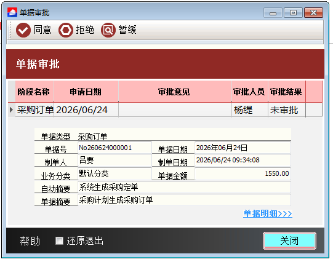Click the 单据日期 field 2026年06月24日
Viewport: 333px width, 262px height.
click(x=243, y=148)
